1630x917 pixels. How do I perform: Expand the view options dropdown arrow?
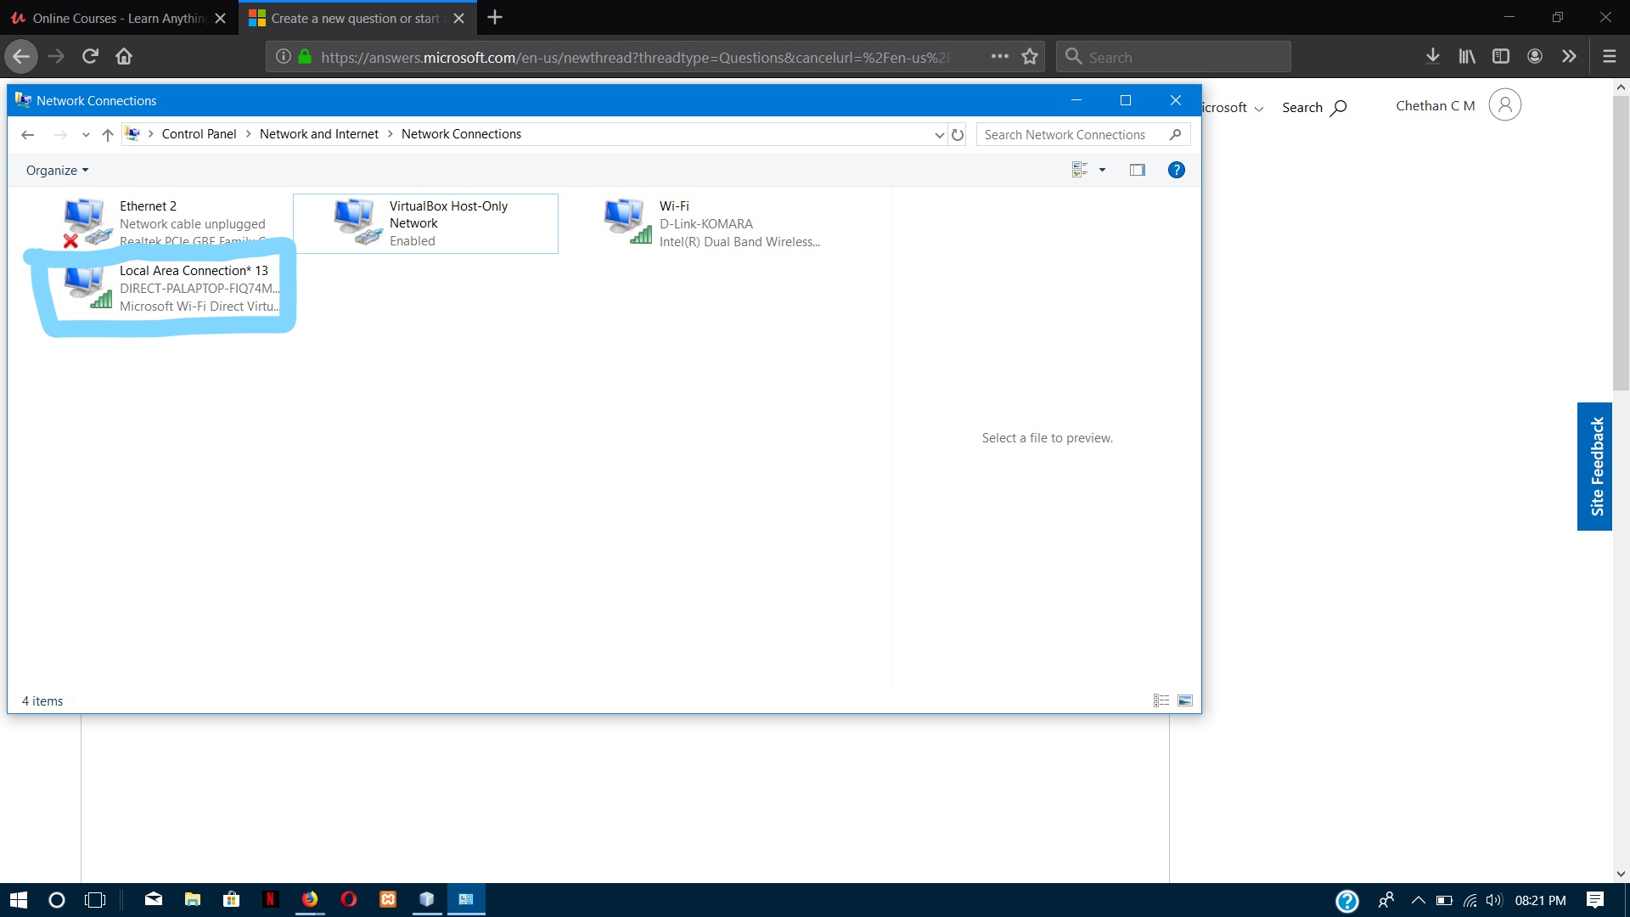point(1102,170)
